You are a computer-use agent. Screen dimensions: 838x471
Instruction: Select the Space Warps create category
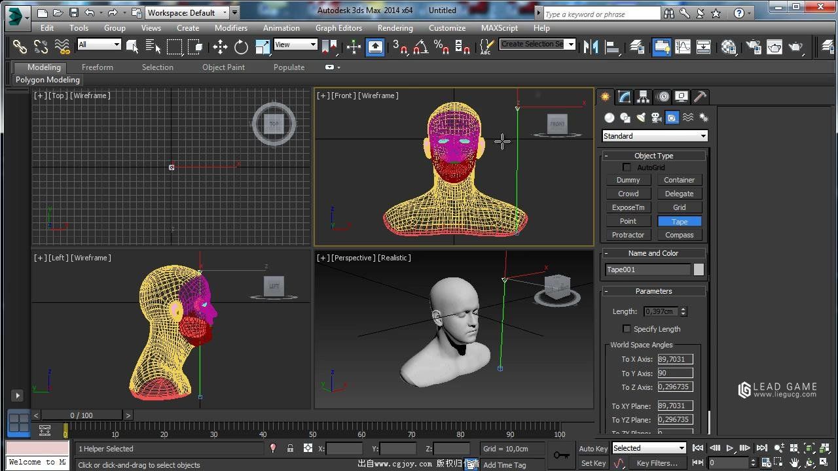click(688, 118)
